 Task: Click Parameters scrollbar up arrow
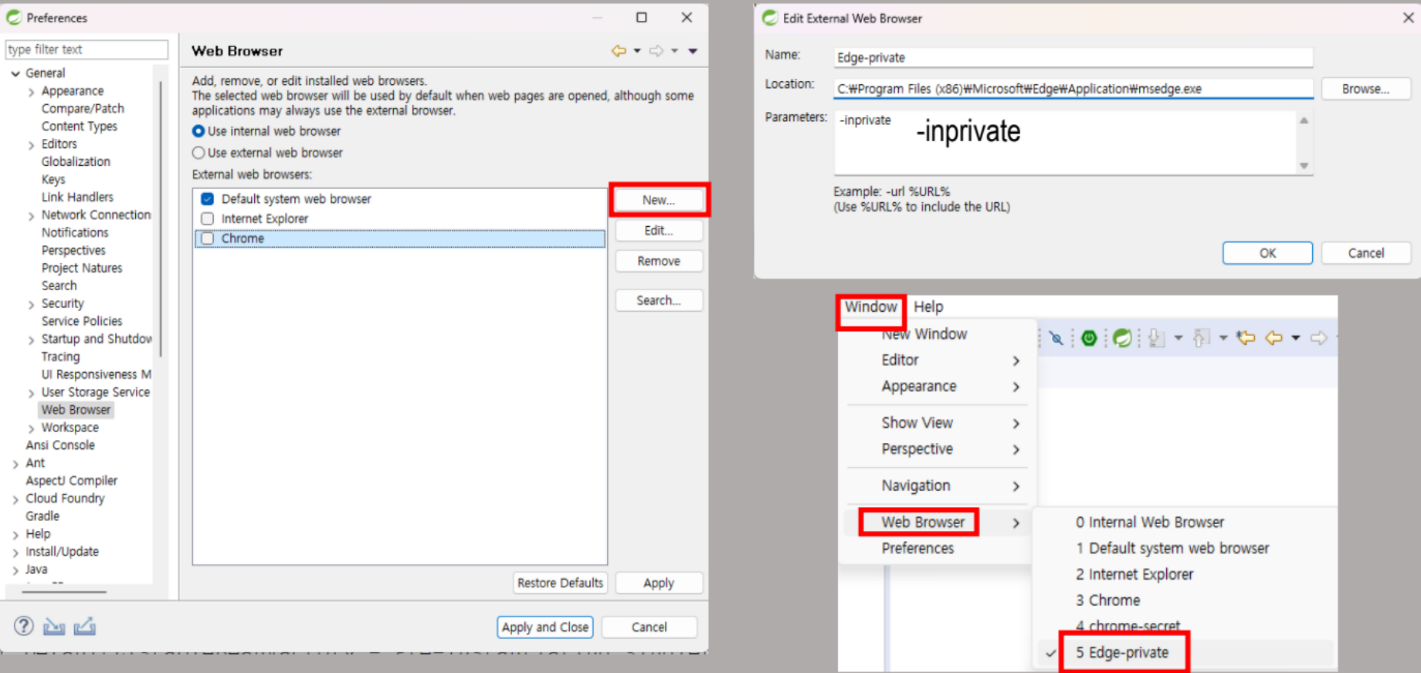(x=1304, y=120)
